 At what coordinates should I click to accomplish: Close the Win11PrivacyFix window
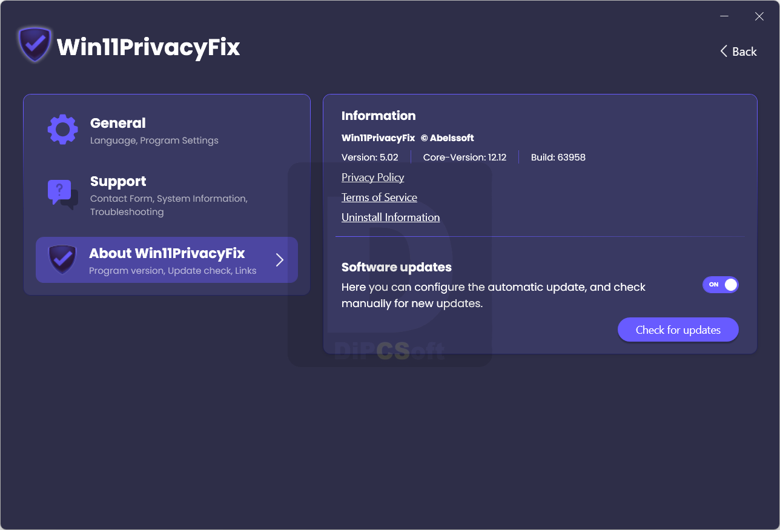759,16
